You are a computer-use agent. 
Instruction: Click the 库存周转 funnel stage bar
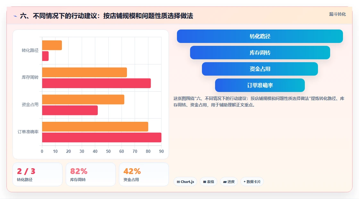[x=260, y=53]
